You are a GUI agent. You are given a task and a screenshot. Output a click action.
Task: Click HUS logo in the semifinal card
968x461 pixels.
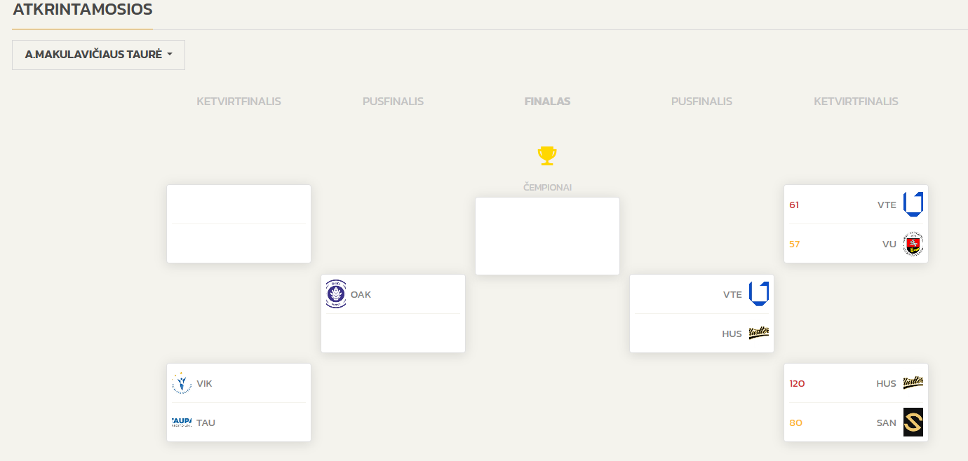point(759,333)
